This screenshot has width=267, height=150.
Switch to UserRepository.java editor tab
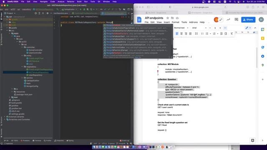pos(60,13)
